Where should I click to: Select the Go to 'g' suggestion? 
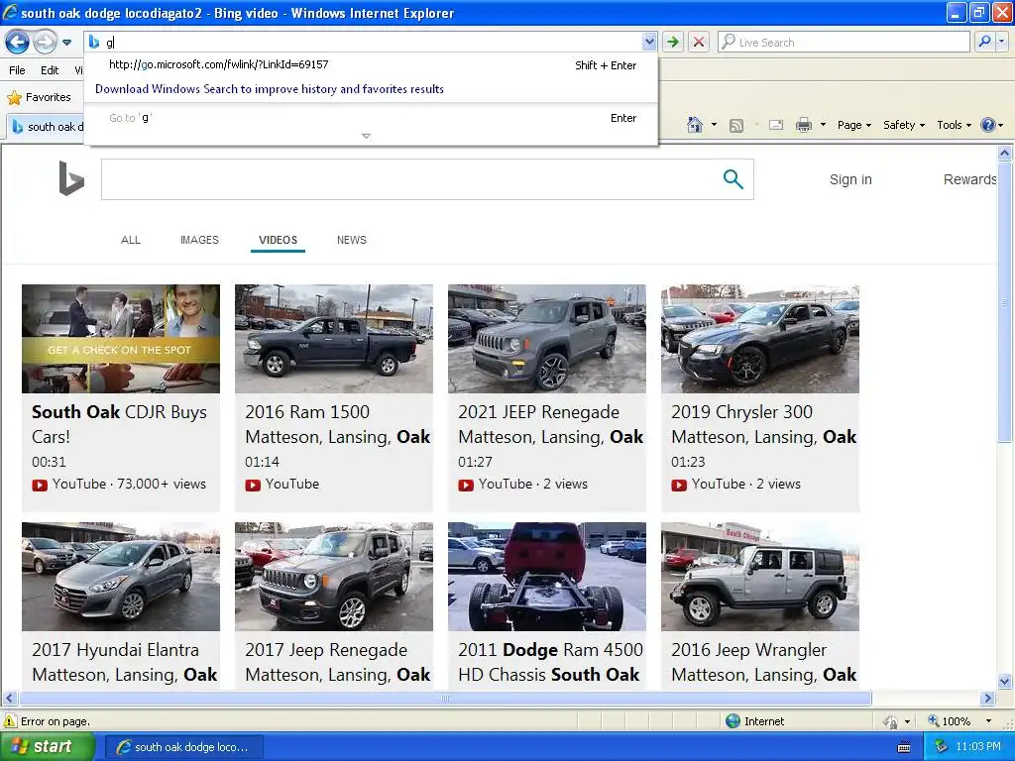[x=372, y=118]
